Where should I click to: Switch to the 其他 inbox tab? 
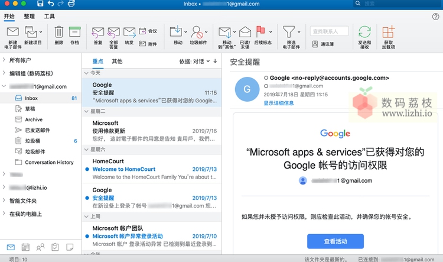point(117,61)
